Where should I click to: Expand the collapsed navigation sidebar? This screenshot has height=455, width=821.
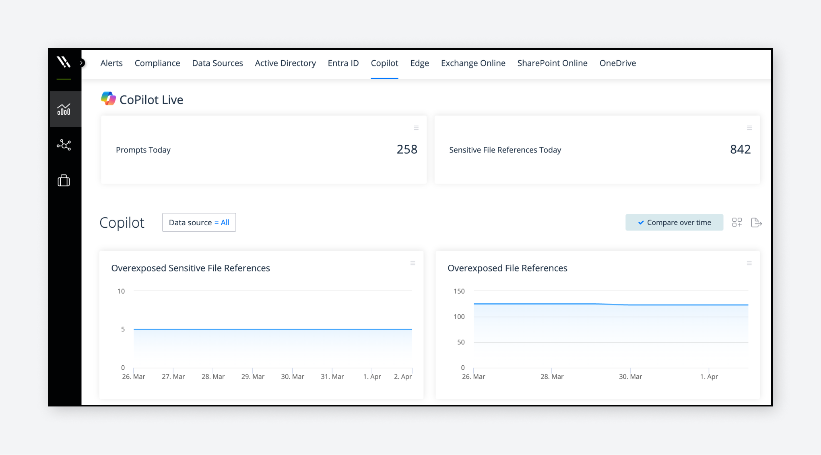[82, 62]
